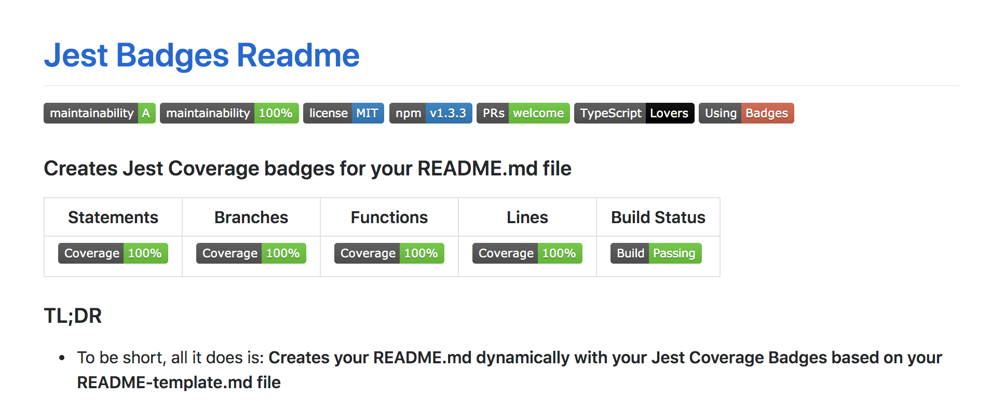Click the bold text starting 'Creates your README.md dynamically'
1004x410 pixels.
509,370
